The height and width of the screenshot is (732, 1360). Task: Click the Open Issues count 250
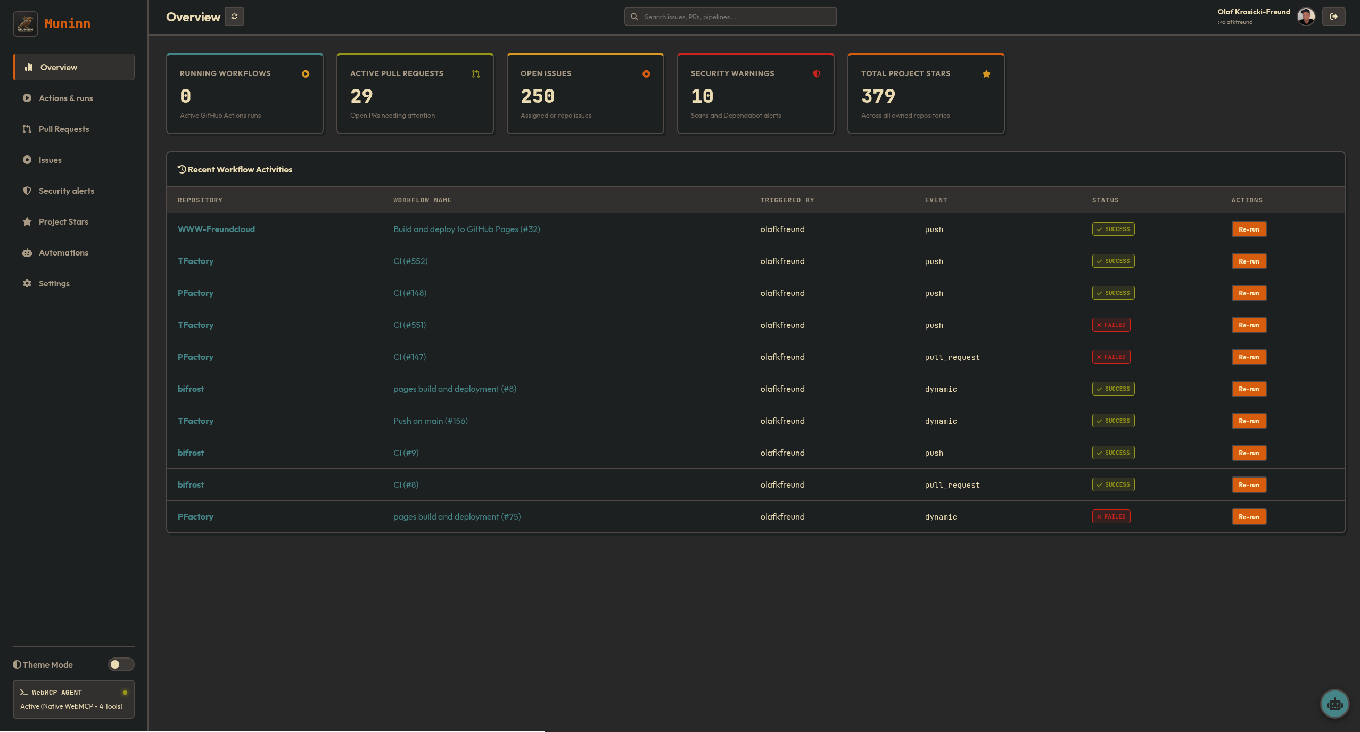coord(537,96)
